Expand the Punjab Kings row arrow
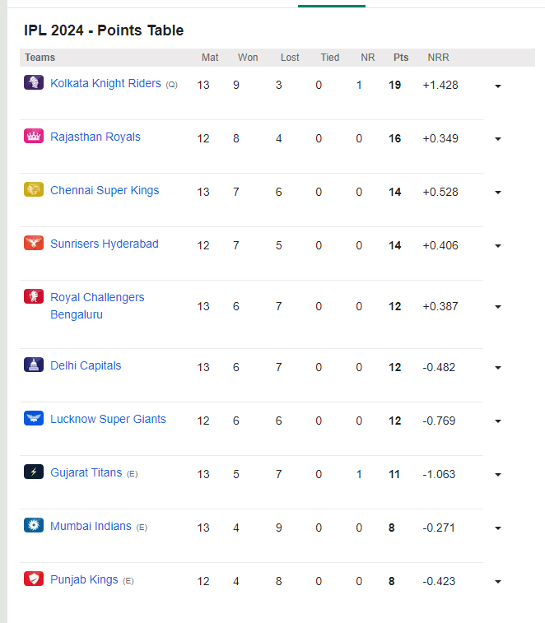This screenshot has width=545, height=623. pos(498,582)
